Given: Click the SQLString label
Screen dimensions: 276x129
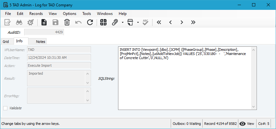Looking at the screenshot, I should pos(106,78).
